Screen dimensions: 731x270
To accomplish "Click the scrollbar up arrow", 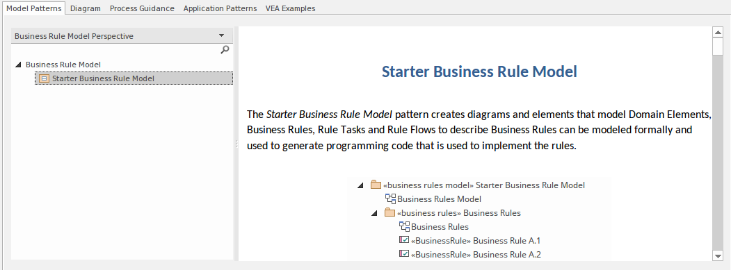I will point(718,32).
